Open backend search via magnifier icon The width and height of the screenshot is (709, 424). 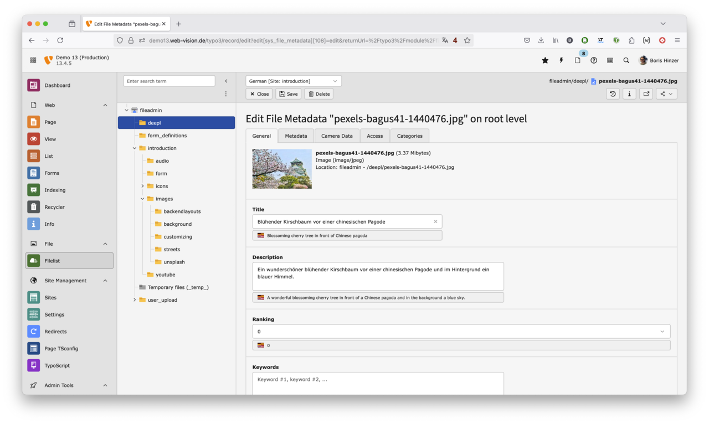626,60
